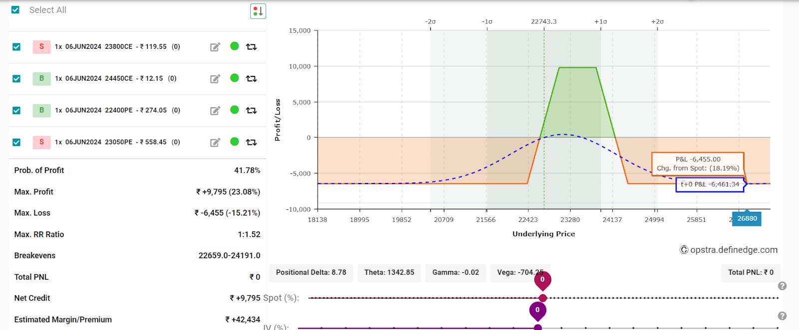
Task: Click the green status dot on the 22400PE row
Action: [234, 110]
